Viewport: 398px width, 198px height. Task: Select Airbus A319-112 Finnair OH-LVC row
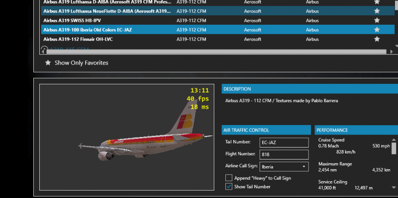point(218,39)
